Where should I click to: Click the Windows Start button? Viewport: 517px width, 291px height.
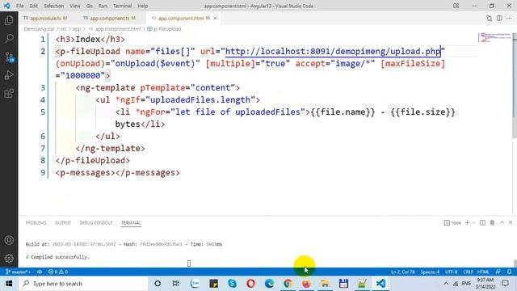[9, 284]
